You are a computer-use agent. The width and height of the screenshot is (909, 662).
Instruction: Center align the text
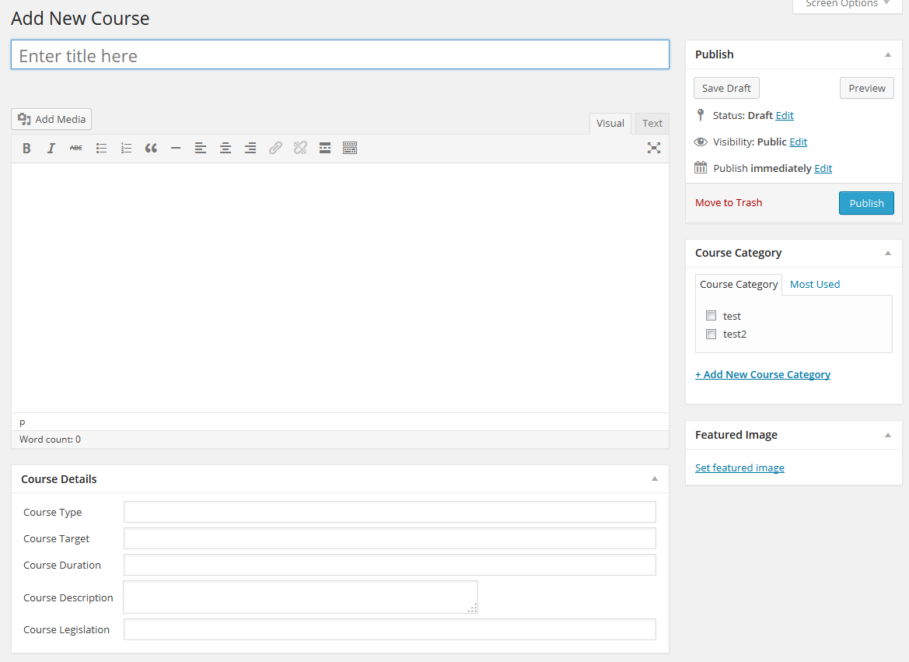[x=226, y=148]
